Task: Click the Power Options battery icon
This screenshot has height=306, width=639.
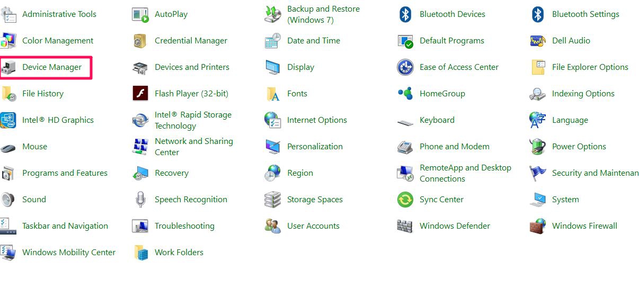Action: point(538,147)
